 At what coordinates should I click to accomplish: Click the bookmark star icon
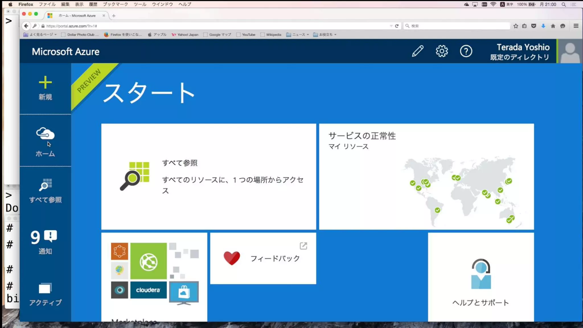tap(516, 26)
